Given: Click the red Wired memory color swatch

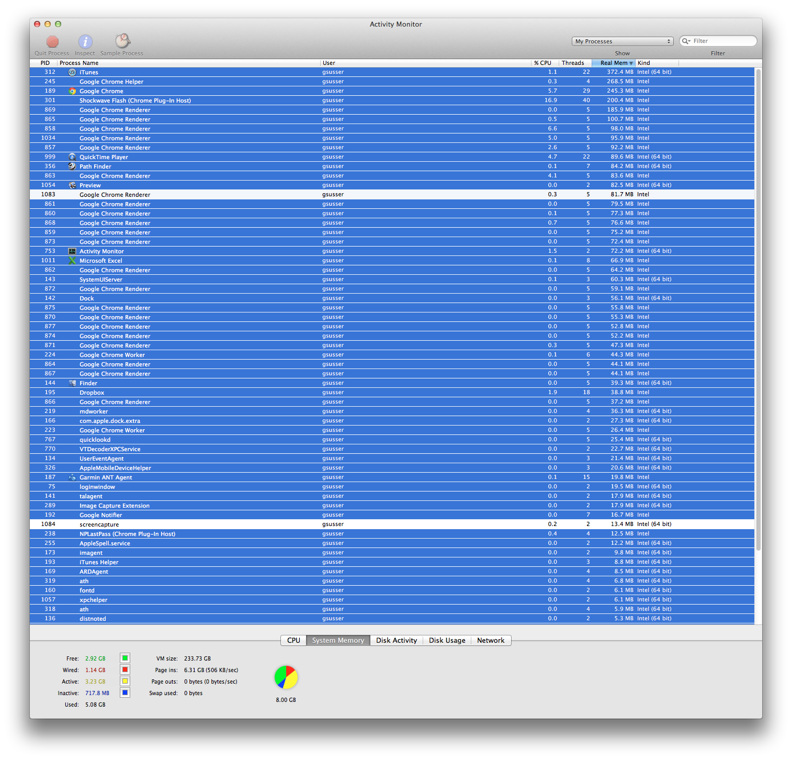Looking at the screenshot, I should click(x=125, y=669).
